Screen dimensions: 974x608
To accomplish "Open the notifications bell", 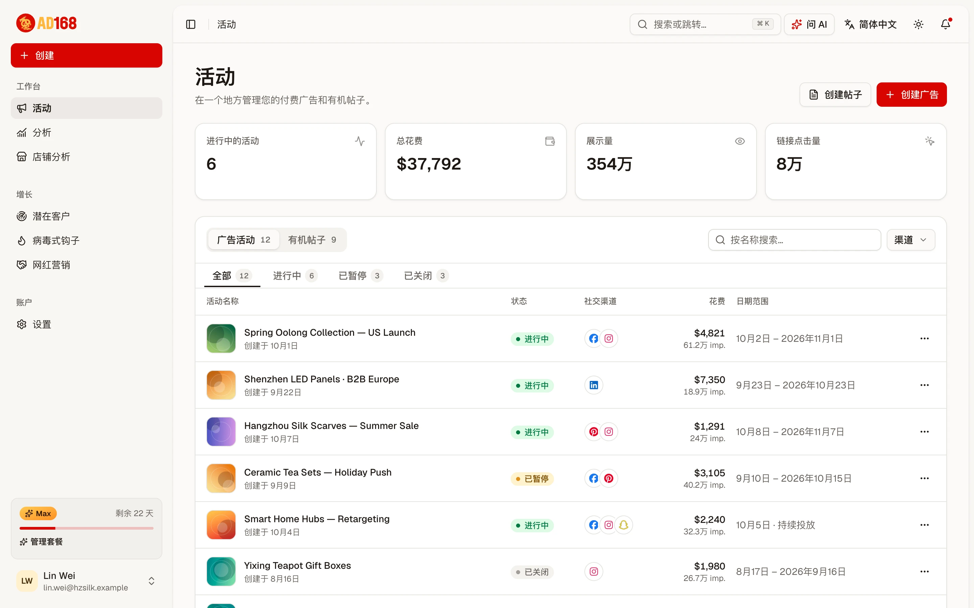I will point(946,25).
